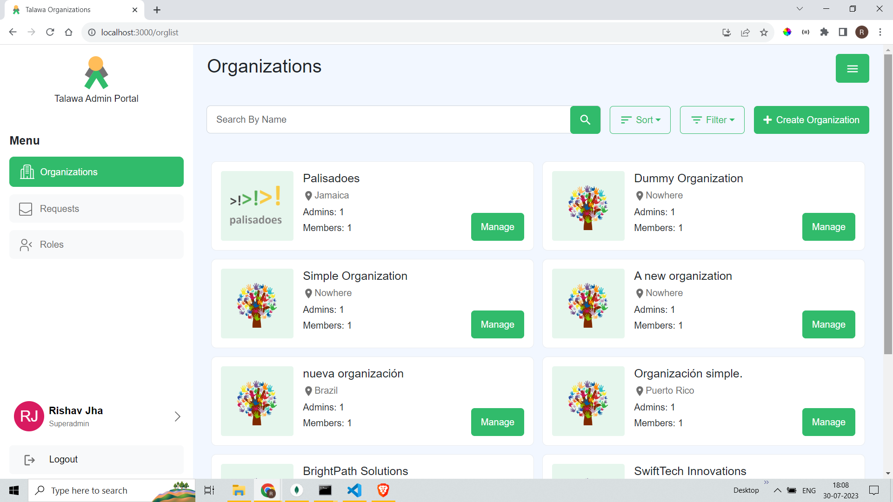
Task: Click the SwiftTech Innovations title
Action: [690, 471]
